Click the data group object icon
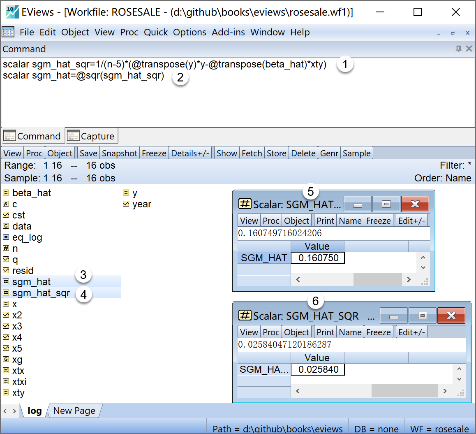This screenshot has width=476, height=434. click(6, 226)
